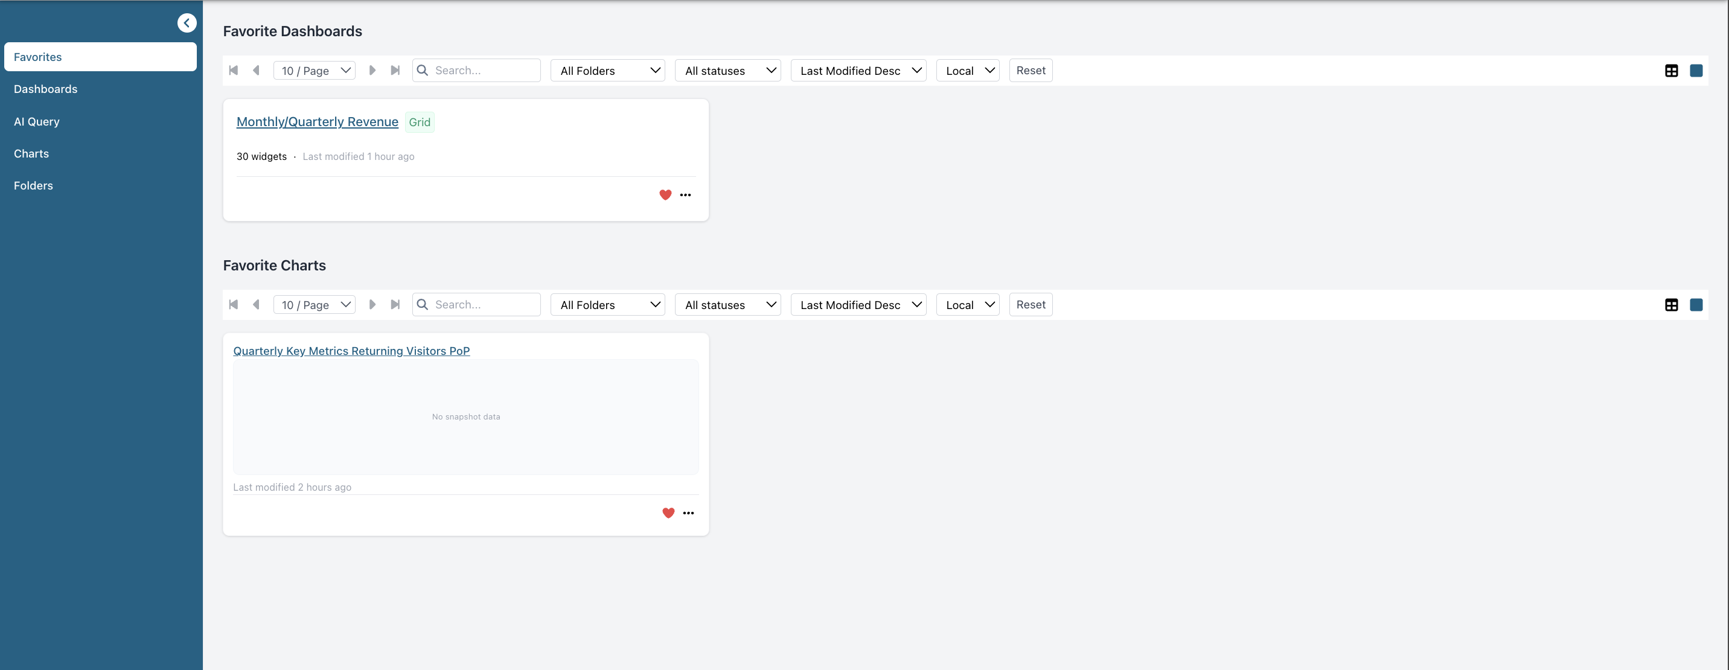Go to previous page in Favorite Charts
Viewport: 1729px width, 670px height.
point(256,305)
